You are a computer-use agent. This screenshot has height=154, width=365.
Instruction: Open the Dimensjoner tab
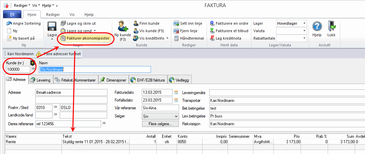114,80
